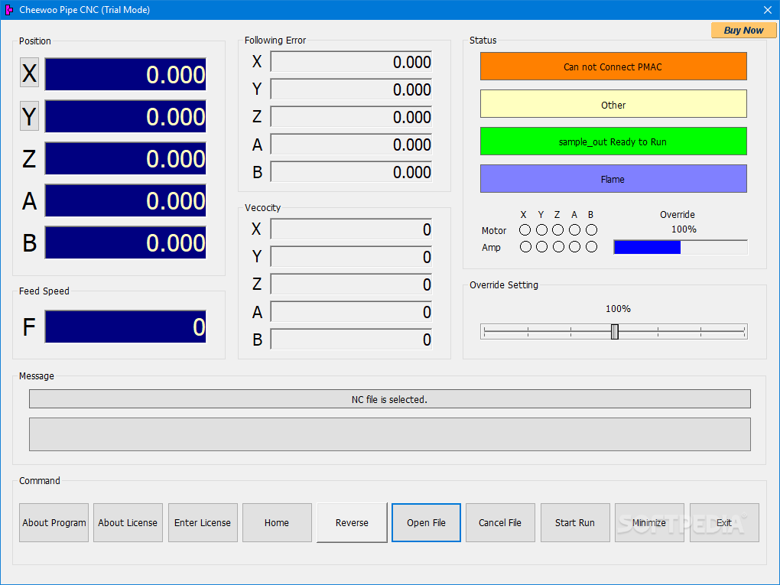
Task: Click Motor A indicator light
Action: tap(574, 230)
